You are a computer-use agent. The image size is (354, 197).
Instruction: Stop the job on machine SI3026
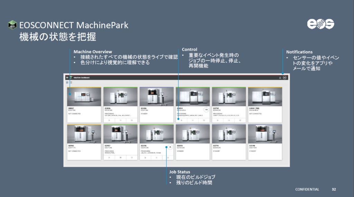tap(132, 120)
